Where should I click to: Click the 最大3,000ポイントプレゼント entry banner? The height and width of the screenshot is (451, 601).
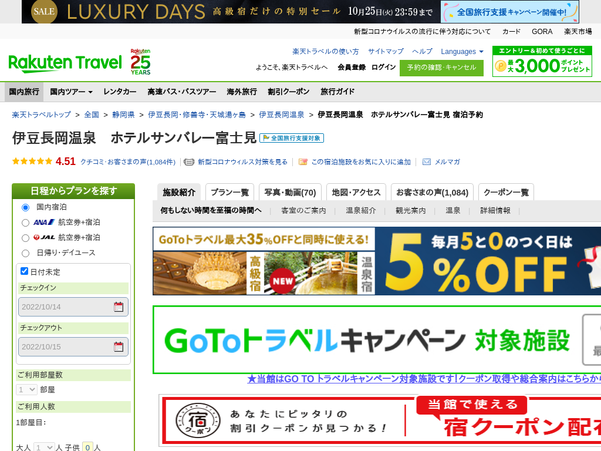point(542,61)
